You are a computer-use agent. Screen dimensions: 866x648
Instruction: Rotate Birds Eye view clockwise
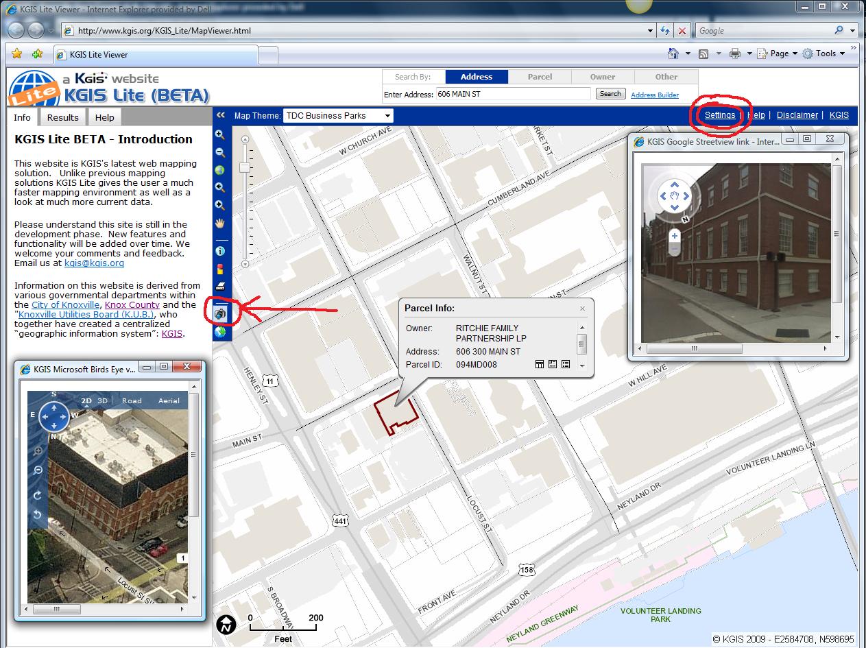point(38,495)
